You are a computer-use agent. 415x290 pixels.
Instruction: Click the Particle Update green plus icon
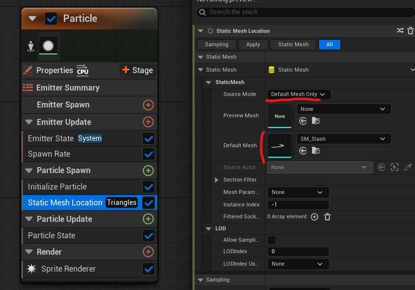coord(148,219)
